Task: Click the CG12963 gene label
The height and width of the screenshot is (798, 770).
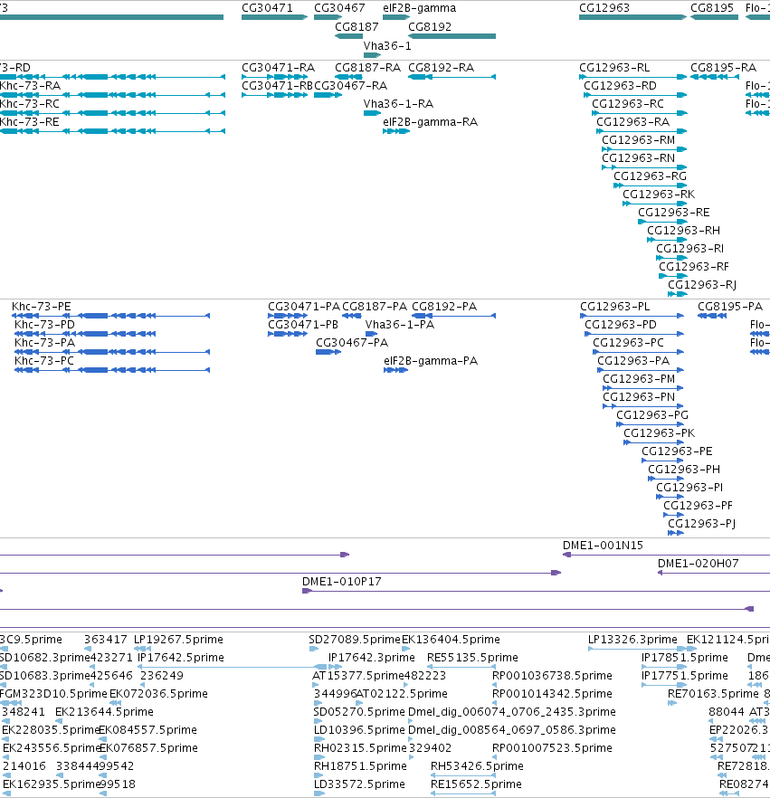Action: pos(604,8)
